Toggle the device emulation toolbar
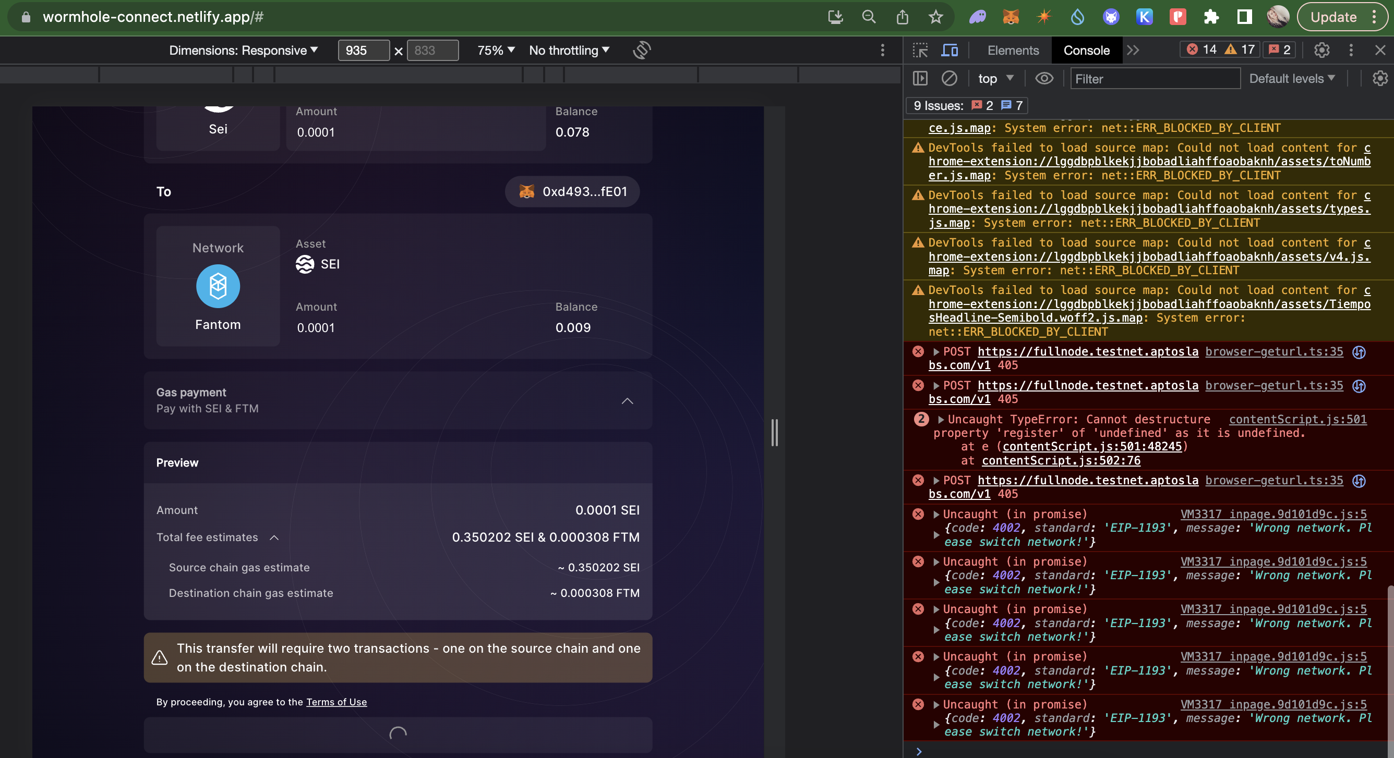The height and width of the screenshot is (758, 1394). (x=949, y=50)
